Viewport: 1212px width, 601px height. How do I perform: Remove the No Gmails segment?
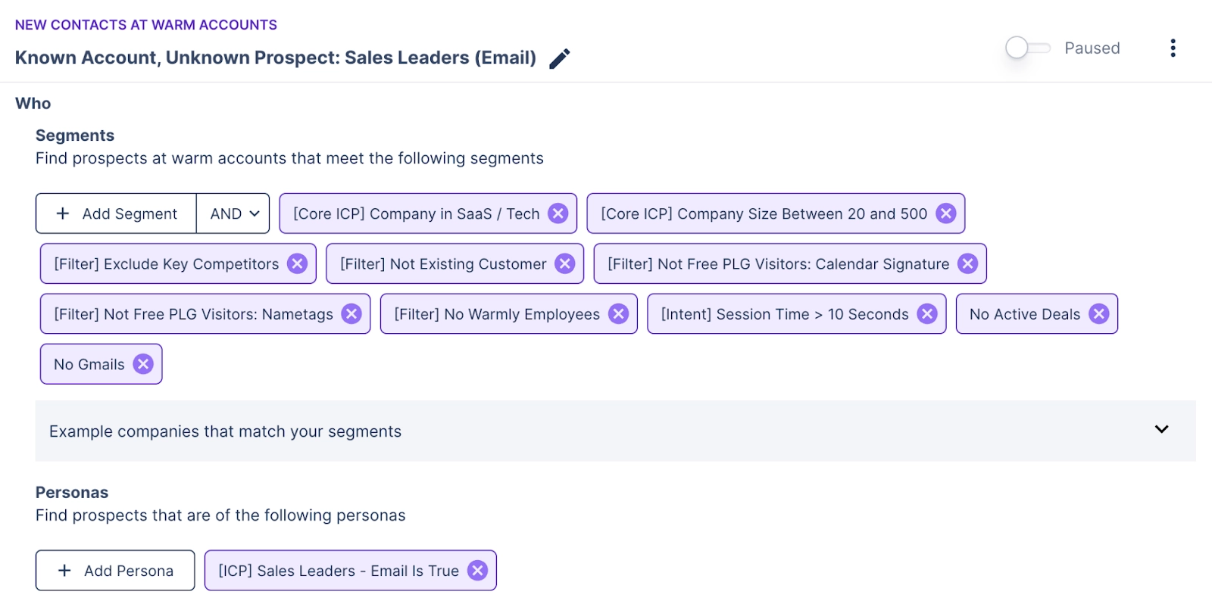point(143,364)
